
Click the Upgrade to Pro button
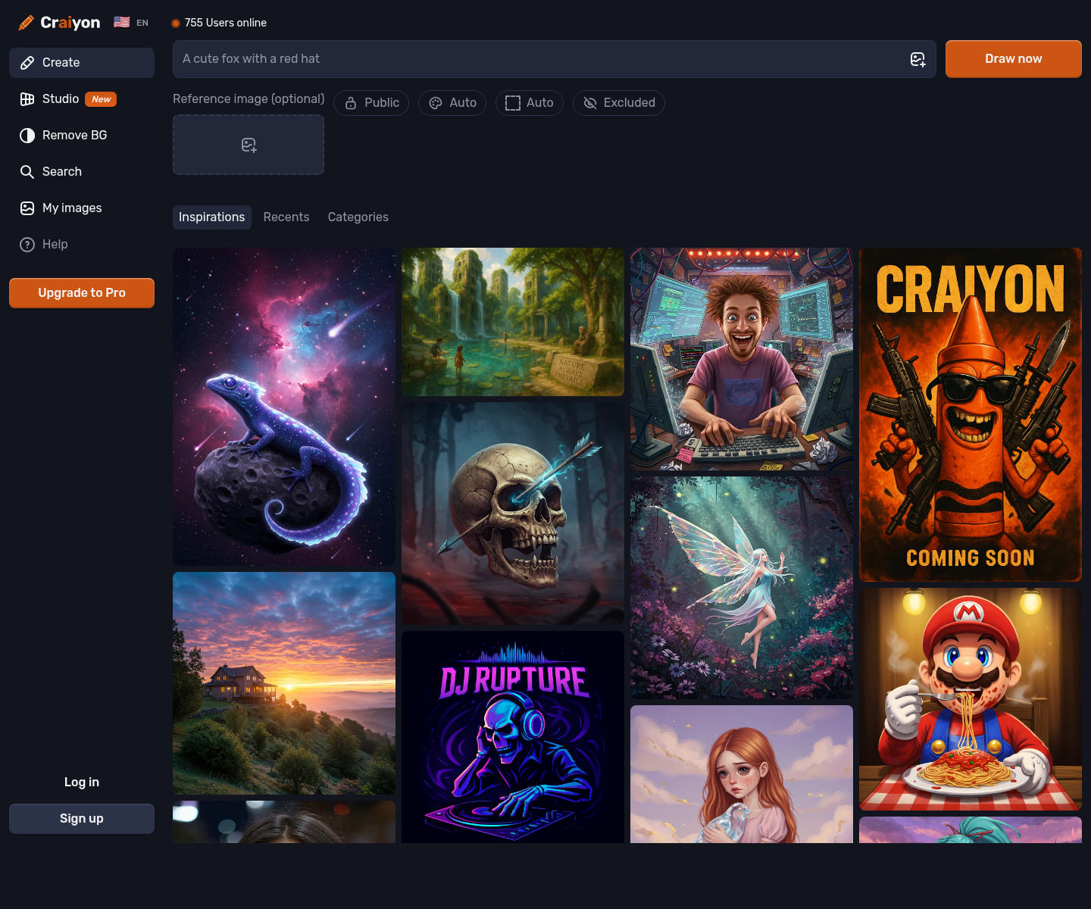[x=82, y=293]
